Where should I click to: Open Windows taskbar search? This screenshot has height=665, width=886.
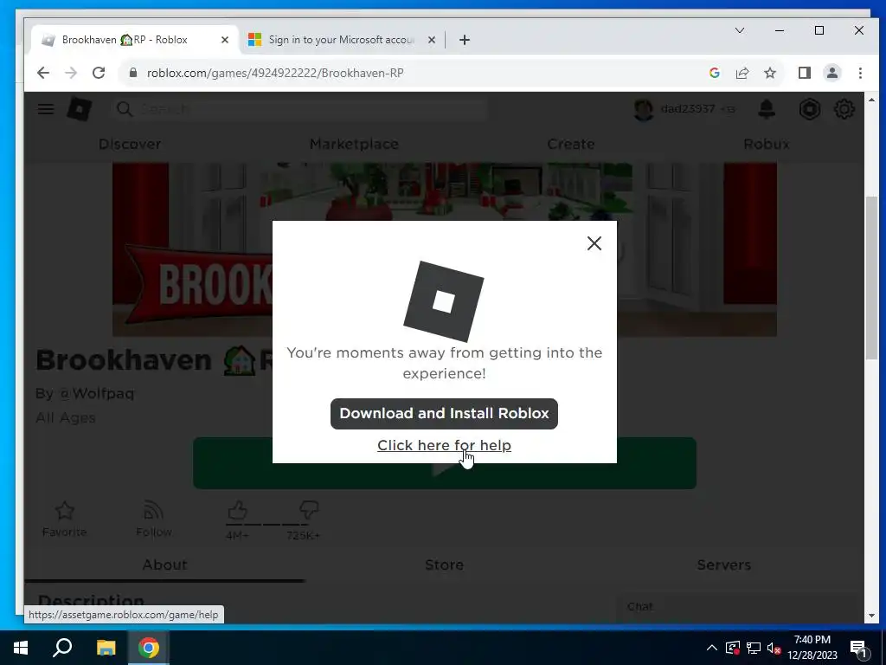pyautogui.click(x=62, y=648)
